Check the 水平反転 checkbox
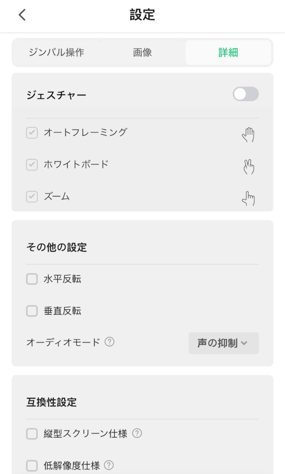285x474 pixels. point(31,279)
